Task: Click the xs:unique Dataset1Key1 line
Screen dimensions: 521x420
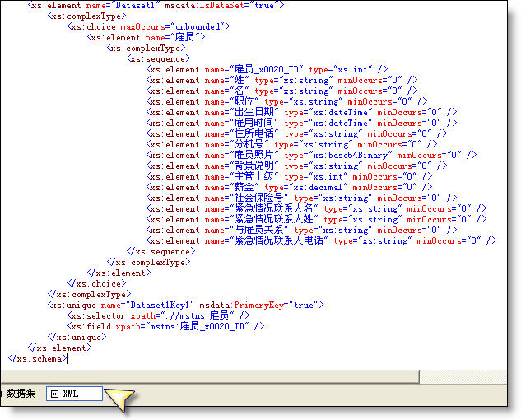Action: 186,305
